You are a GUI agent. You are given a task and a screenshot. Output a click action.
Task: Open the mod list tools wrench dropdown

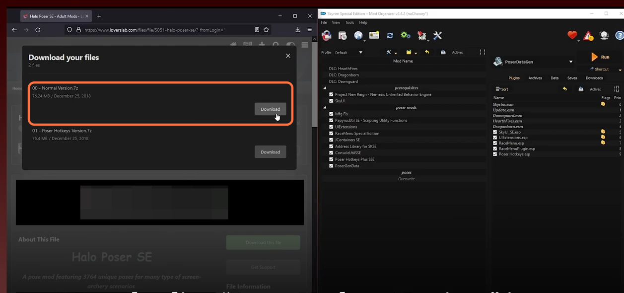coord(391,52)
